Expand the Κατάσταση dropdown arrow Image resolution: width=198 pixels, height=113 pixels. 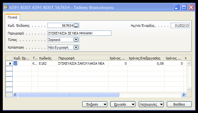pos(76,47)
